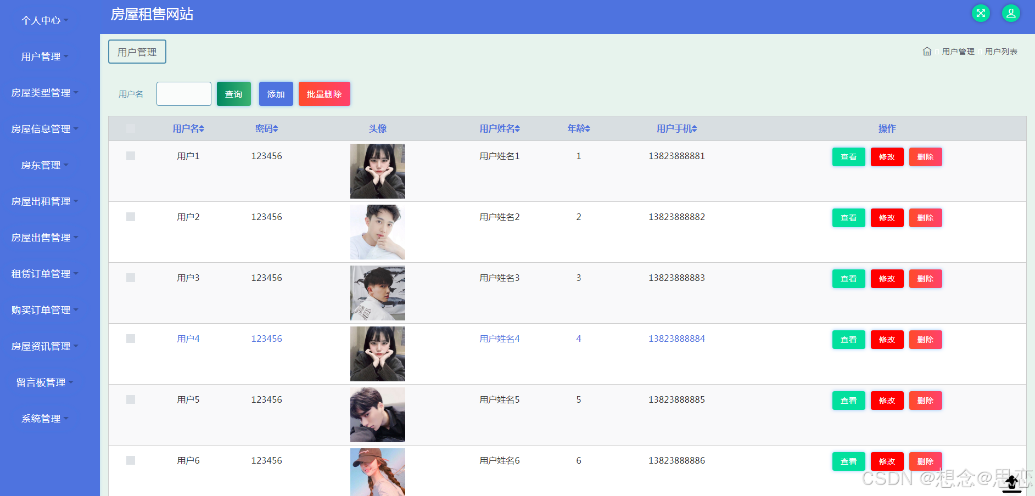Expand the 个人中心 sidebar menu
1035x496 pixels.
coord(45,20)
